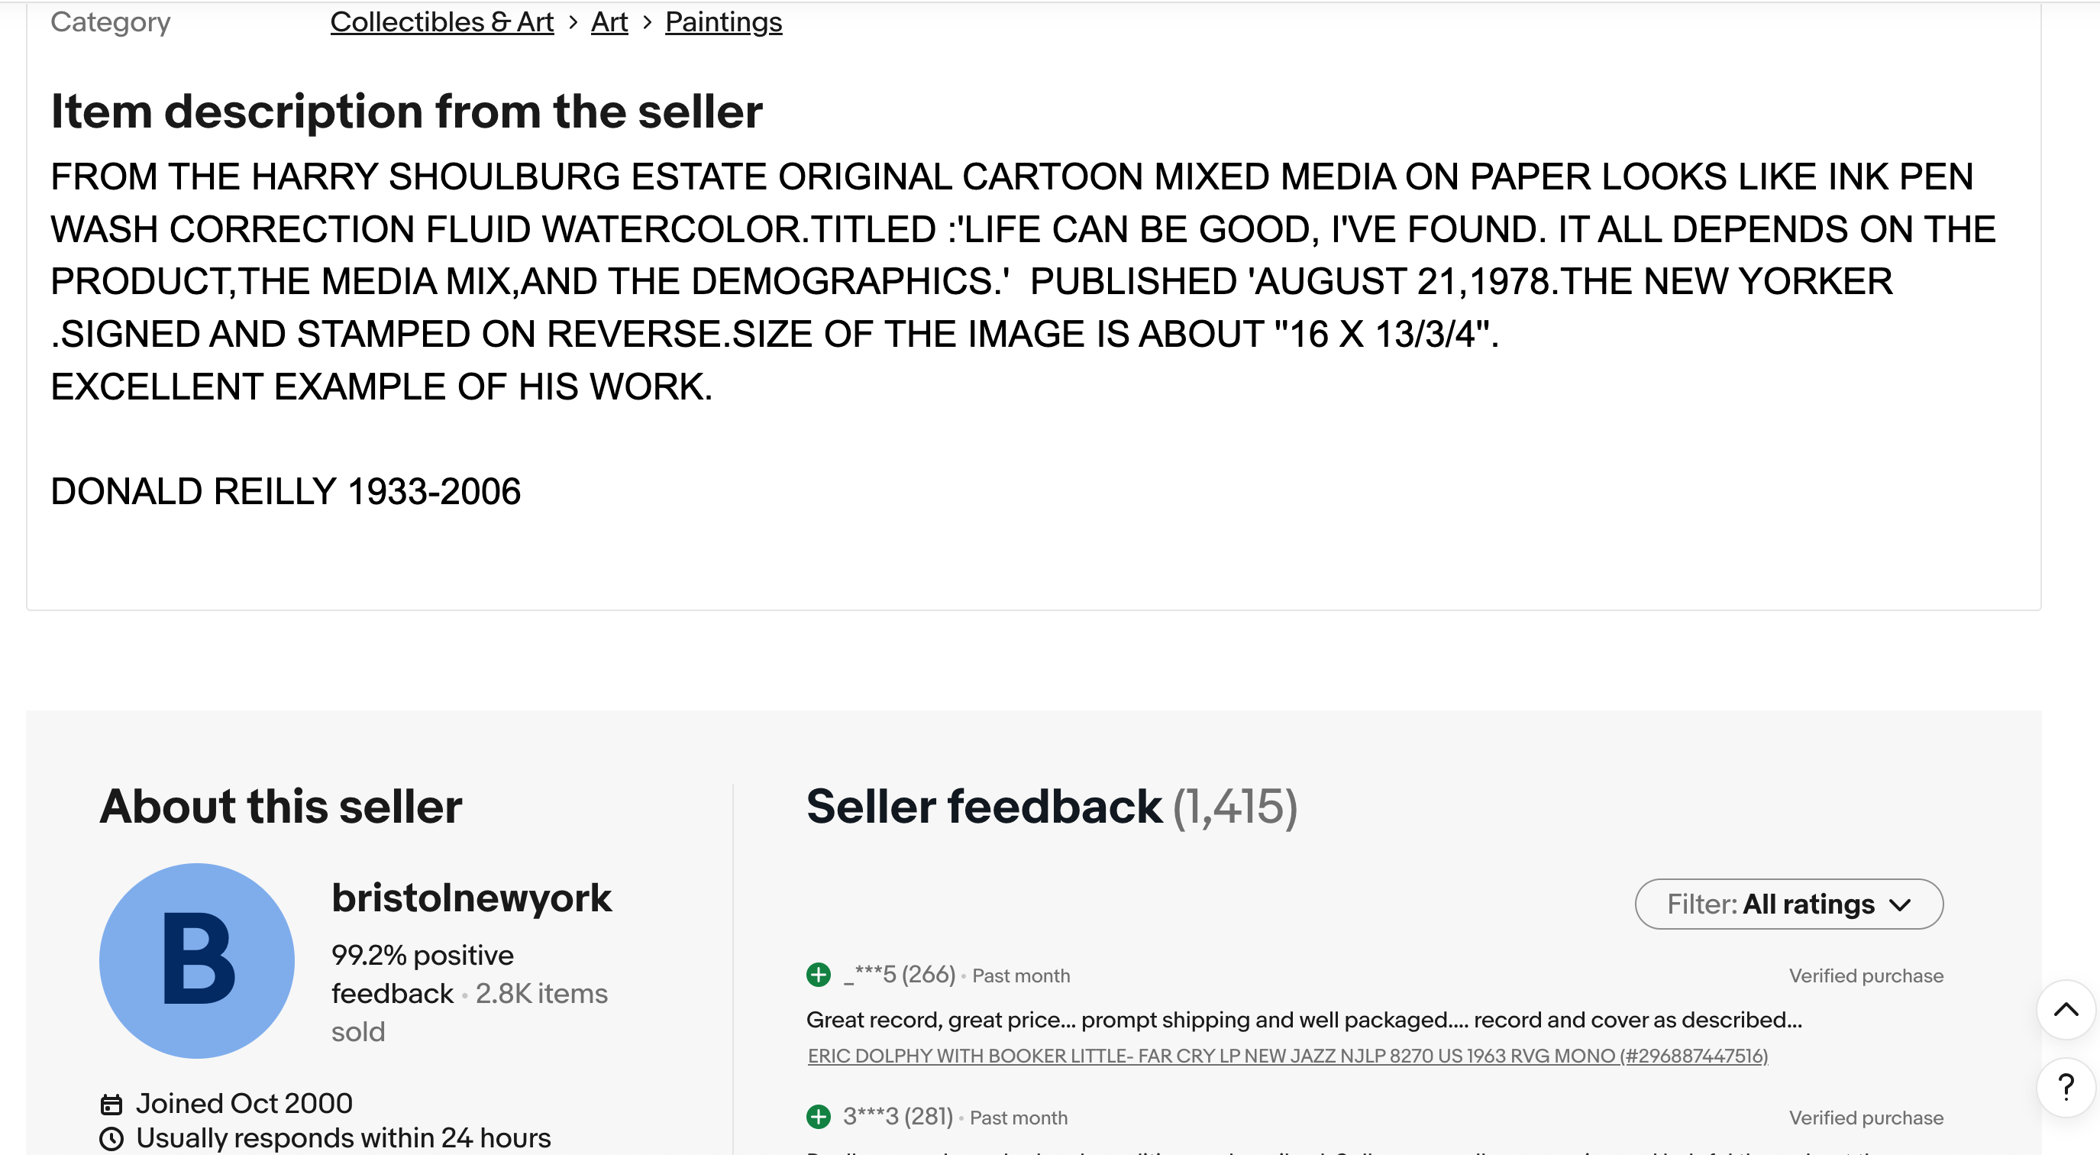Expand the Filter: All ratings dropdown

tap(1788, 904)
